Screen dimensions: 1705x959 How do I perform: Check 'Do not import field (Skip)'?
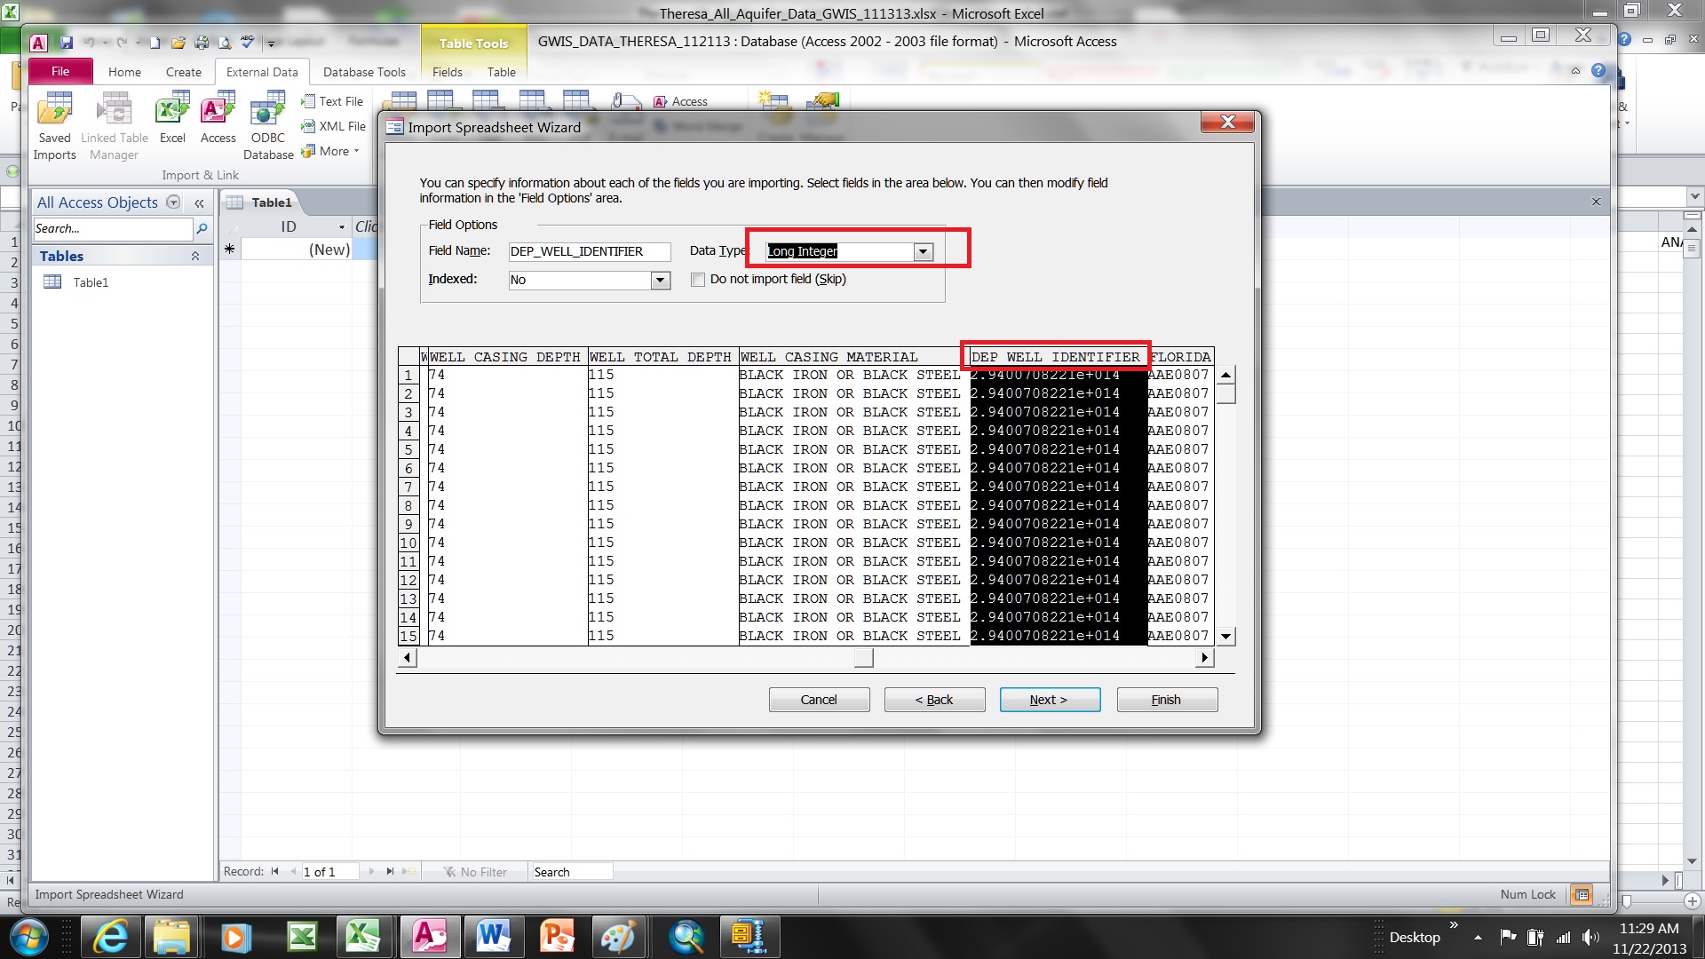pyautogui.click(x=698, y=280)
